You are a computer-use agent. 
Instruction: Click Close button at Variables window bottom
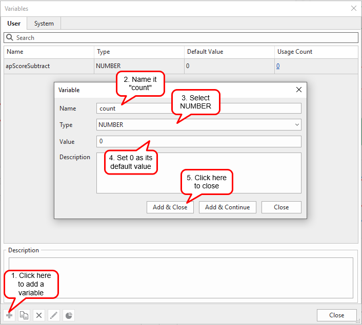coord(336,315)
